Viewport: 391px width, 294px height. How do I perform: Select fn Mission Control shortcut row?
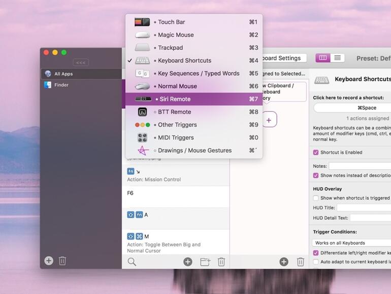coord(176,175)
